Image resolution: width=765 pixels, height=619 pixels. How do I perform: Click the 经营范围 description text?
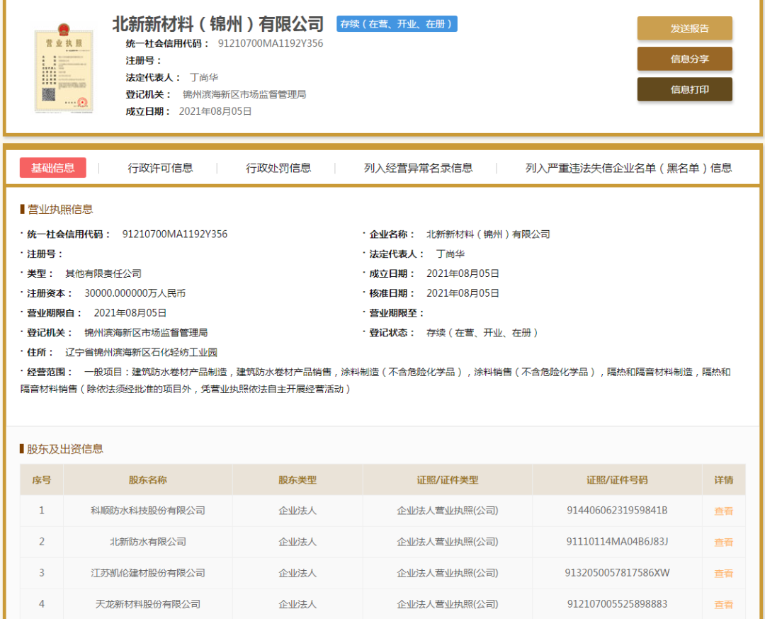pyautogui.click(x=375, y=380)
